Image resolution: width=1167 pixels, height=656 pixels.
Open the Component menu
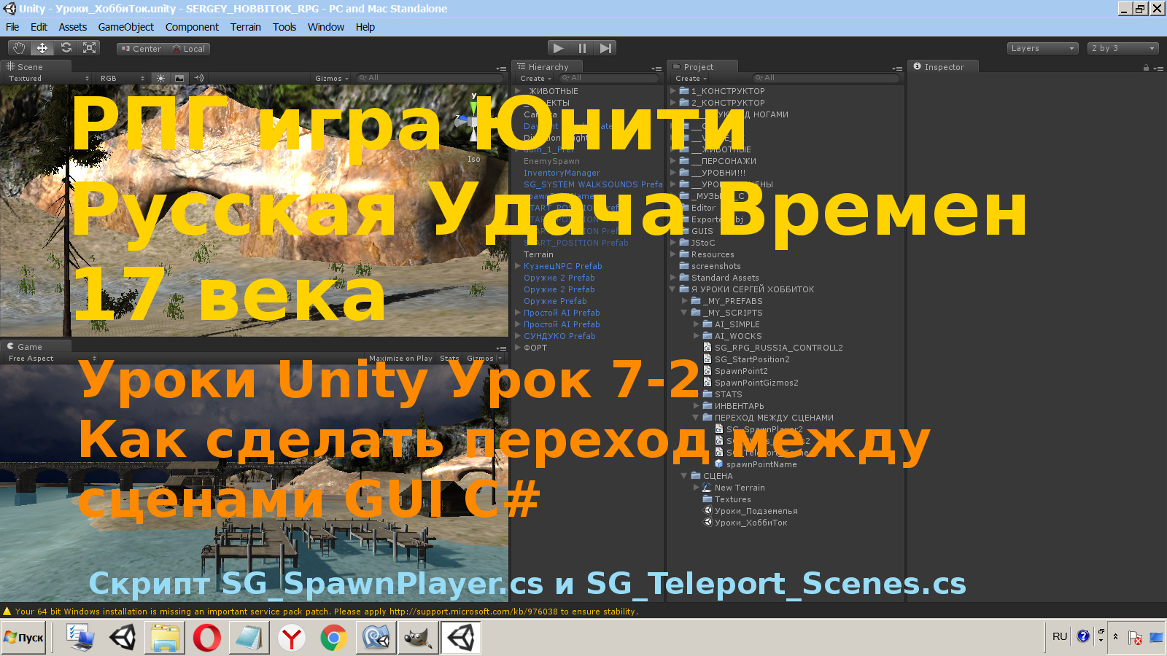point(192,27)
